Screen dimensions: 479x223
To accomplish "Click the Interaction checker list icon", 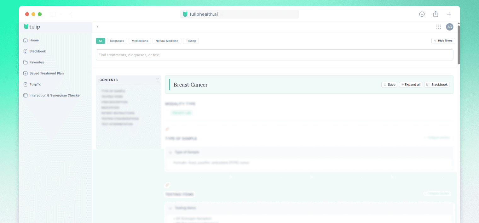I will point(26,95).
